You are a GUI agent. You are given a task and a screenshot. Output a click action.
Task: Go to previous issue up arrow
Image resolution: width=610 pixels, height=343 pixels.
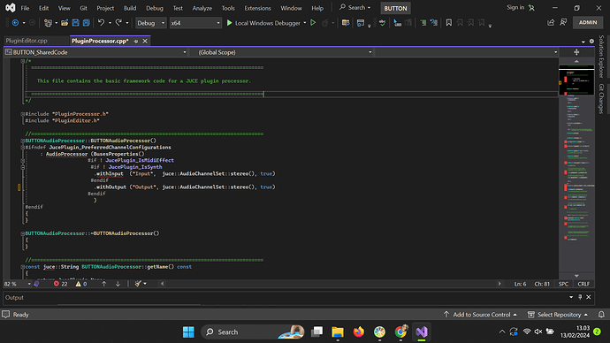point(103,284)
